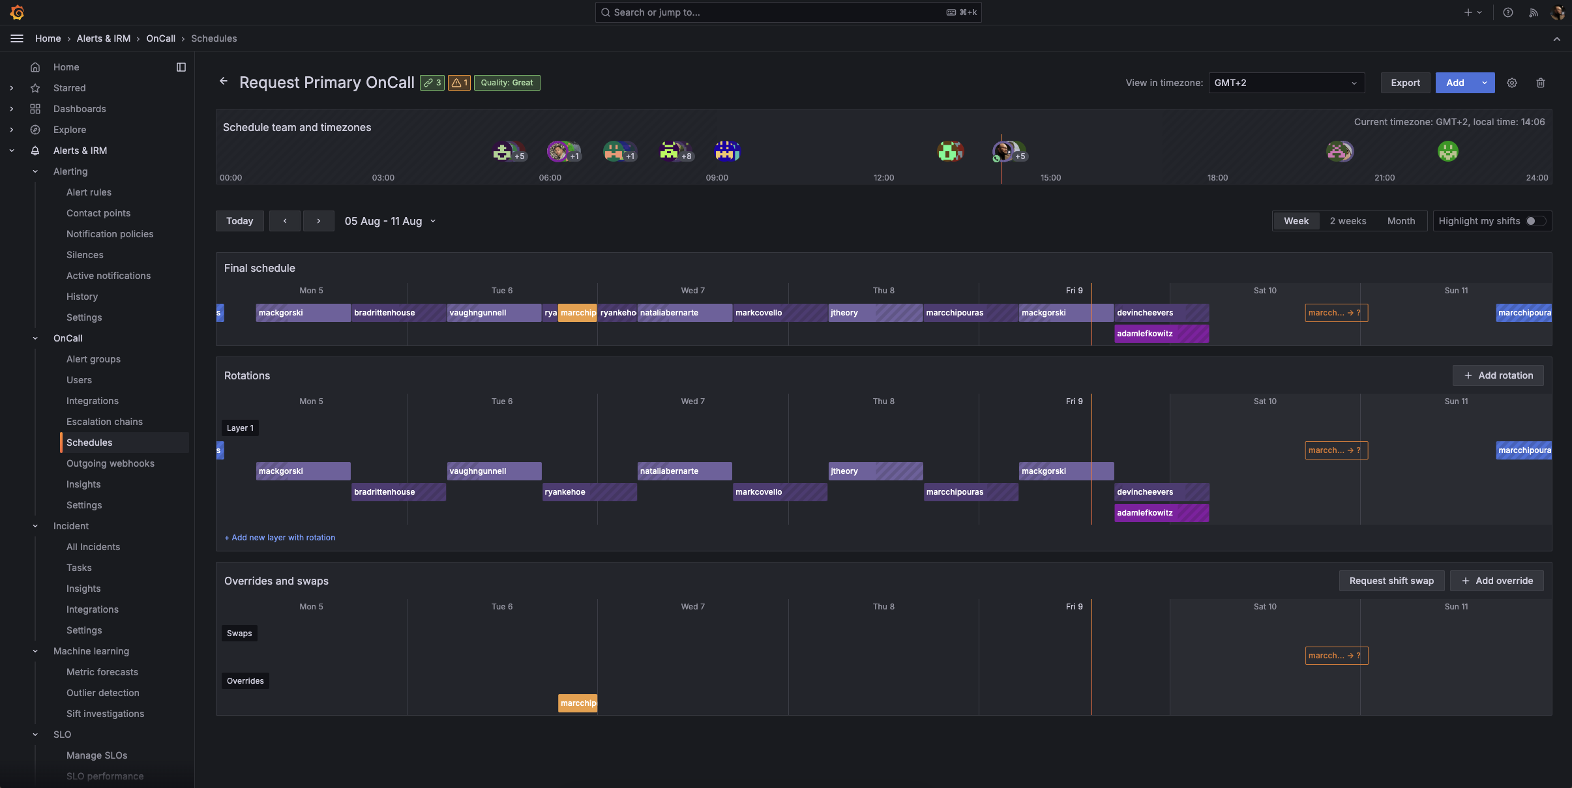Click the news feed icon in the top bar
Screen dimensions: 1572x788
coord(1533,12)
